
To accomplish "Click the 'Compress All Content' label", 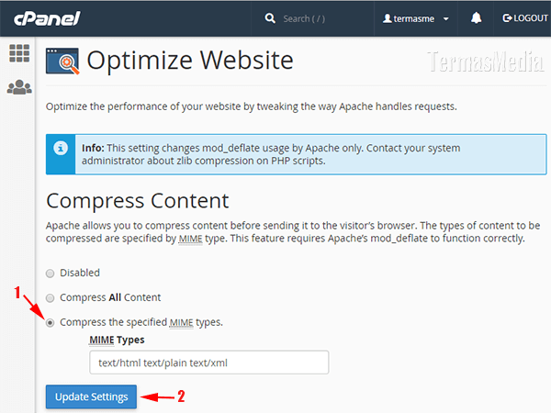I will point(110,297).
